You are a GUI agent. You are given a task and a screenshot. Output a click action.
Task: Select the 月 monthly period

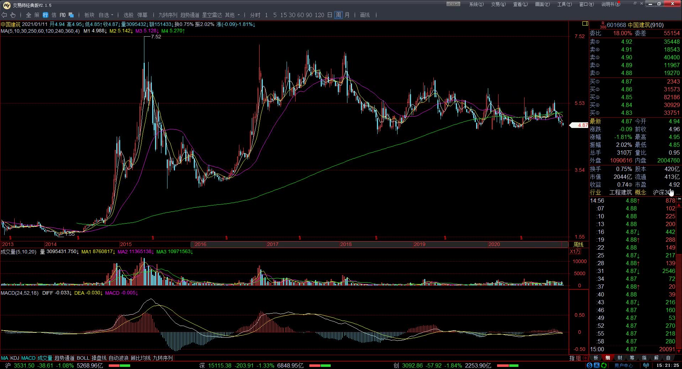tap(347, 15)
